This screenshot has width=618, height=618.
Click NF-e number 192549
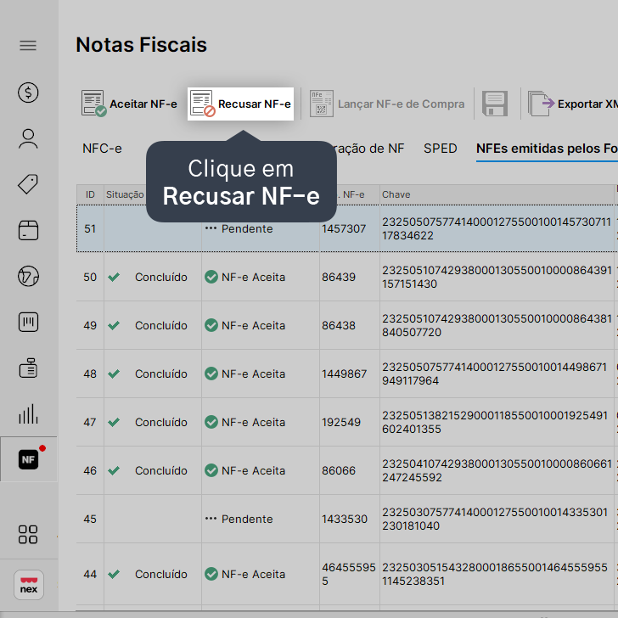(x=341, y=422)
